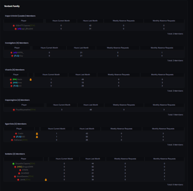Sort Sgarrista table by Hours Last Month
The height and width of the screenshot is (191, 193).
pos(87,129)
